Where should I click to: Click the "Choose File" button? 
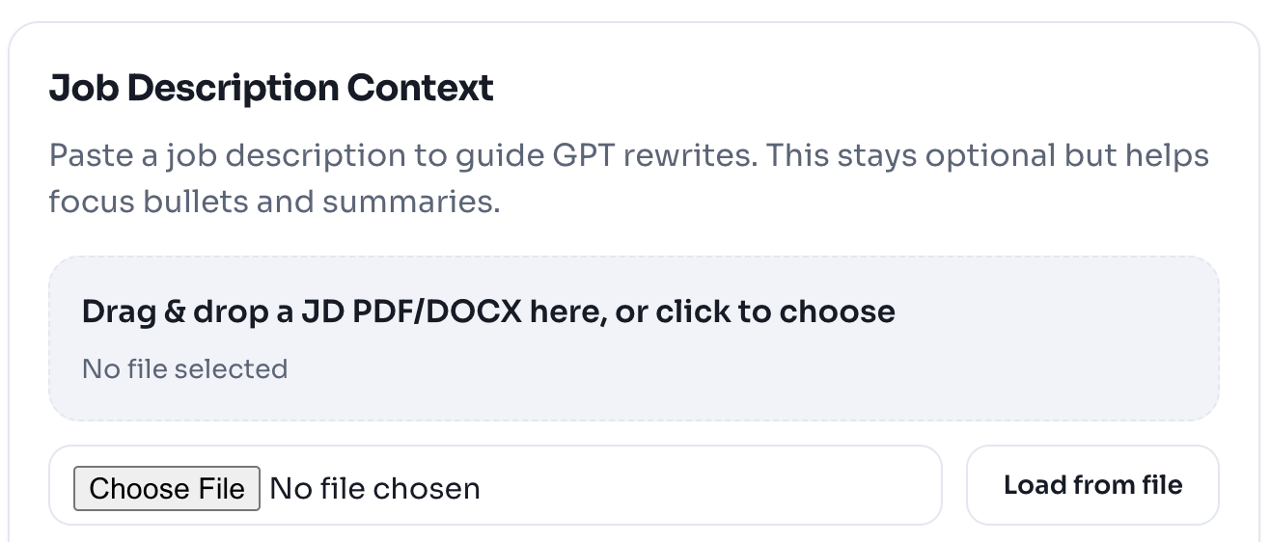[x=167, y=488]
